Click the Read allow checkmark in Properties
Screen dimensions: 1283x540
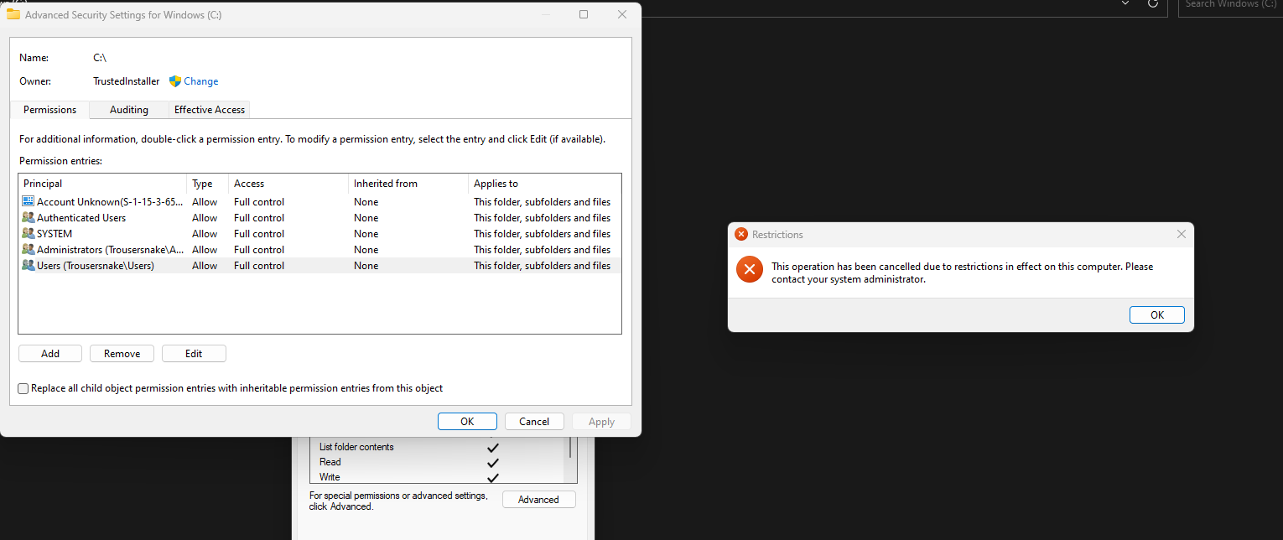493,463
